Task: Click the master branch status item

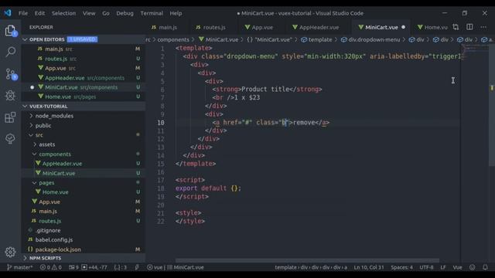Action: point(20,267)
